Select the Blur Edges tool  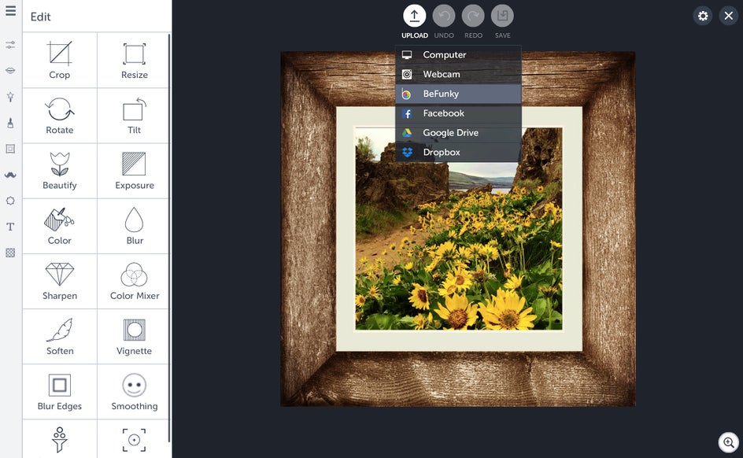(60, 392)
